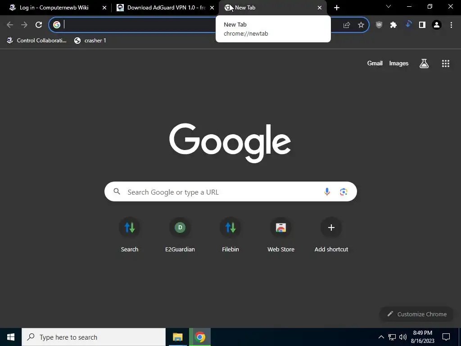Screen dimensions: 461x346
Task: Open the Filebin shortcut tile
Action: [230, 235]
